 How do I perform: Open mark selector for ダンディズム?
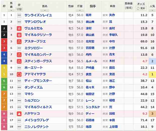19,87
